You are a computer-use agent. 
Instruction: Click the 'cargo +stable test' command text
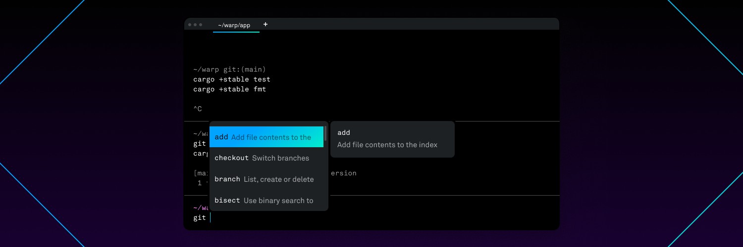[232, 80]
